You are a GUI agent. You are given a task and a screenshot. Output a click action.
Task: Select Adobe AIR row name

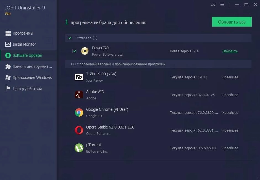click(x=95, y=92)
